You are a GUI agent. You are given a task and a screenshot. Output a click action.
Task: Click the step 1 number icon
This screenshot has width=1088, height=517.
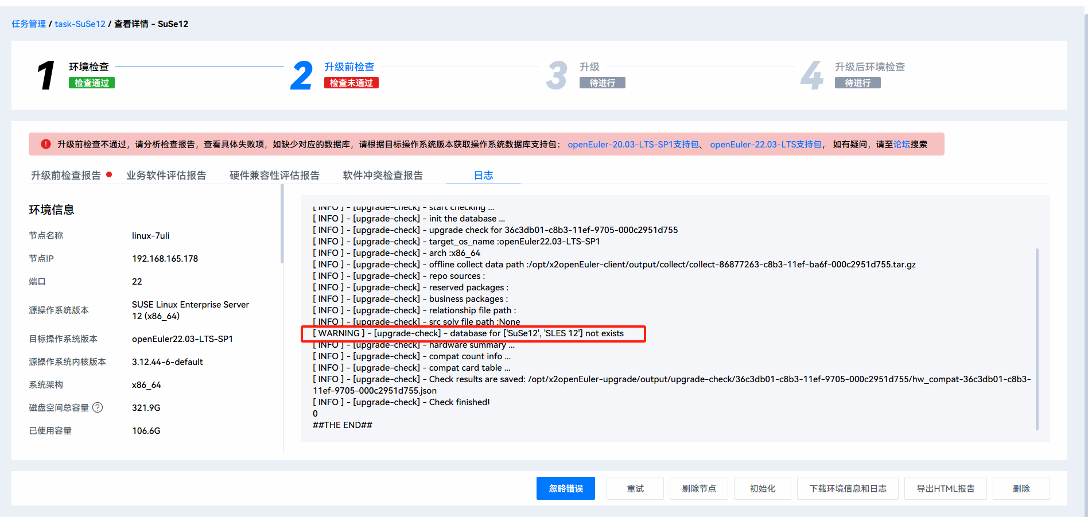click(46, 76)
